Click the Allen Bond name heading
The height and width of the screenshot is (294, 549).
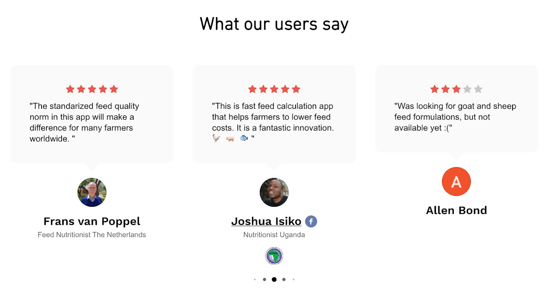pos(456,210)
